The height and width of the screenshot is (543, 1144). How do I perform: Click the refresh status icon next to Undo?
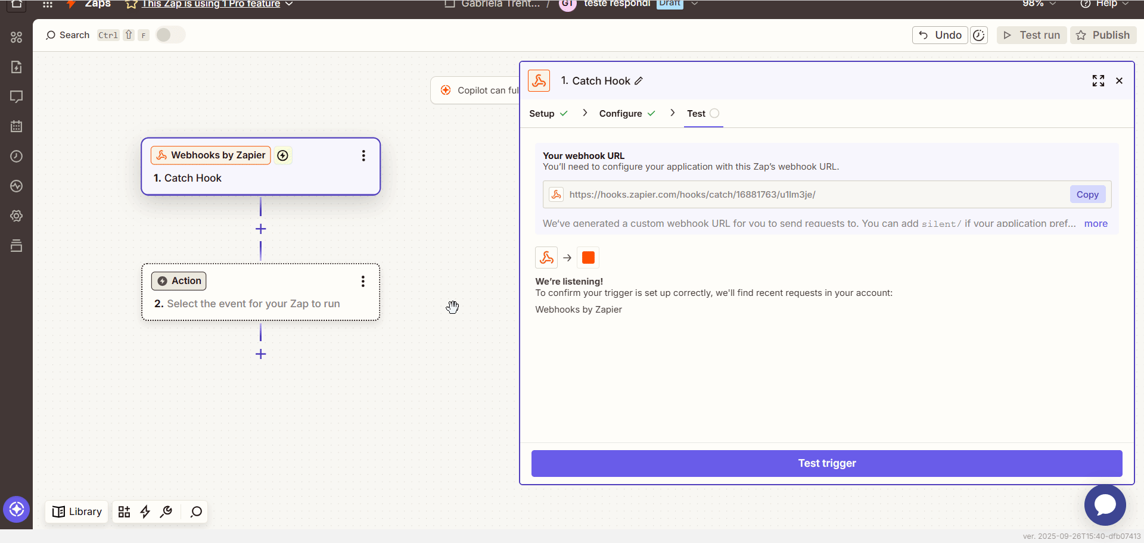coord(979,35)
